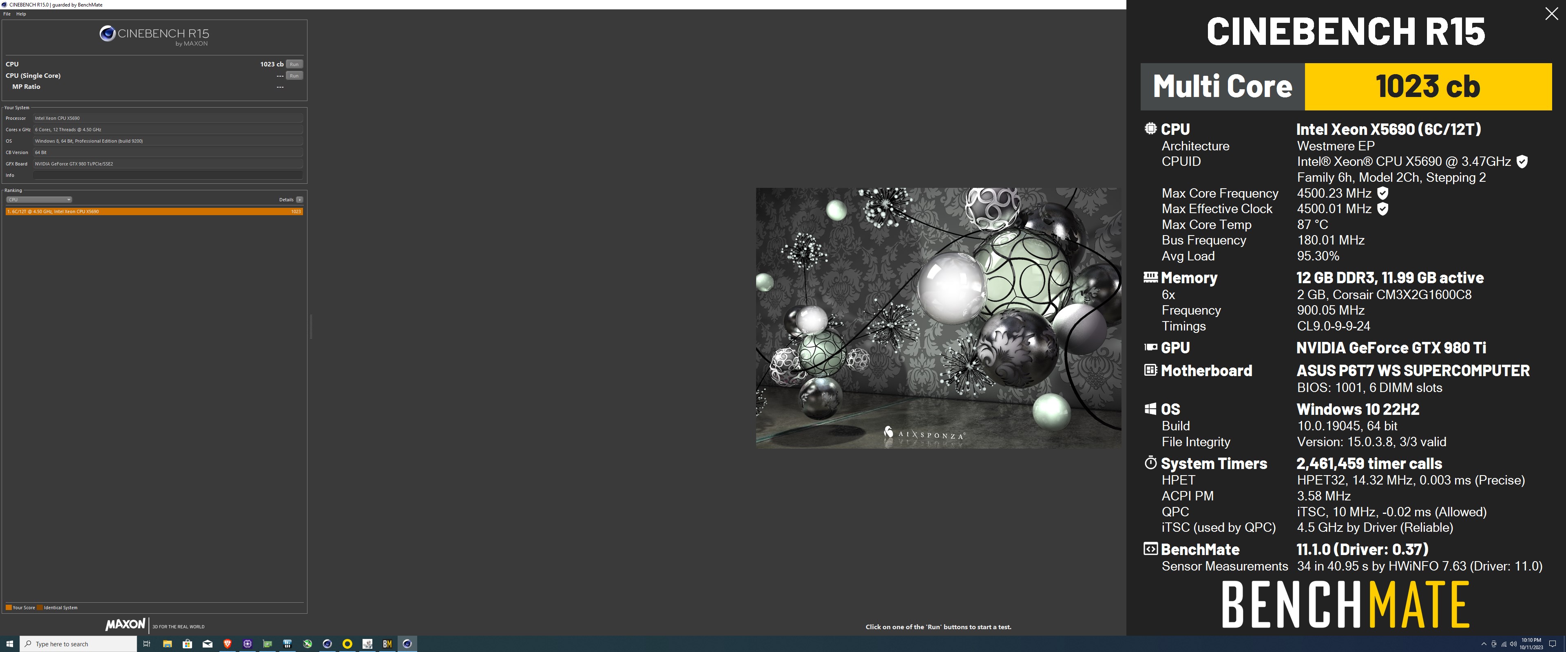Click the 2,461,459 timer calls text
The height and width of the screenshot is (652, 1566).
pos(1369,464)
